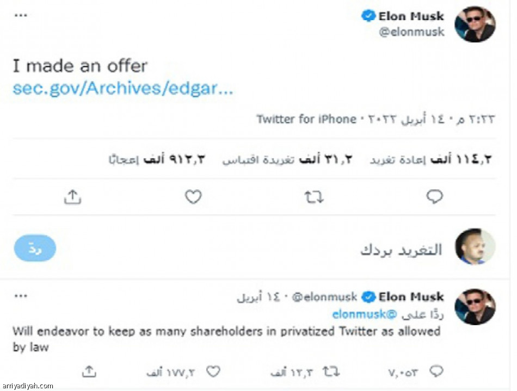The height and width of the screenshot is (391, 517).
Task: Open the share icon under Elon Musk's tweet
Action: tap(71, 197)
